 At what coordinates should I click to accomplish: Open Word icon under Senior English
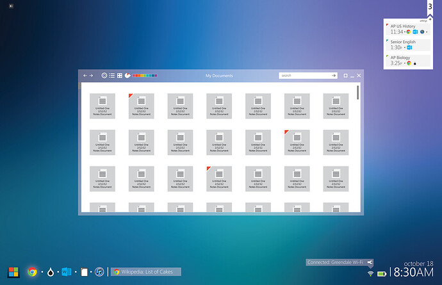[409, 47]
